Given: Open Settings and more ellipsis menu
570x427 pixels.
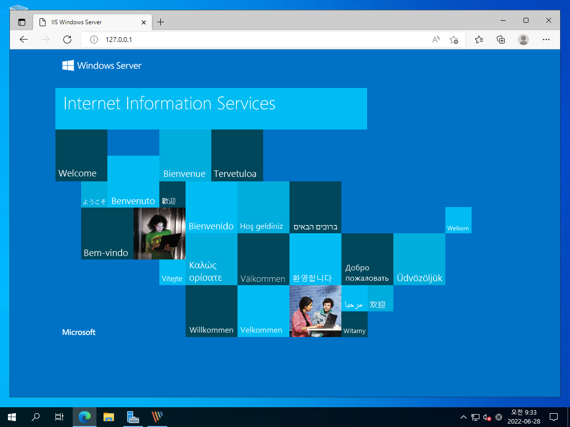Looking at the screenshot, I should click(x=546, y=40).
